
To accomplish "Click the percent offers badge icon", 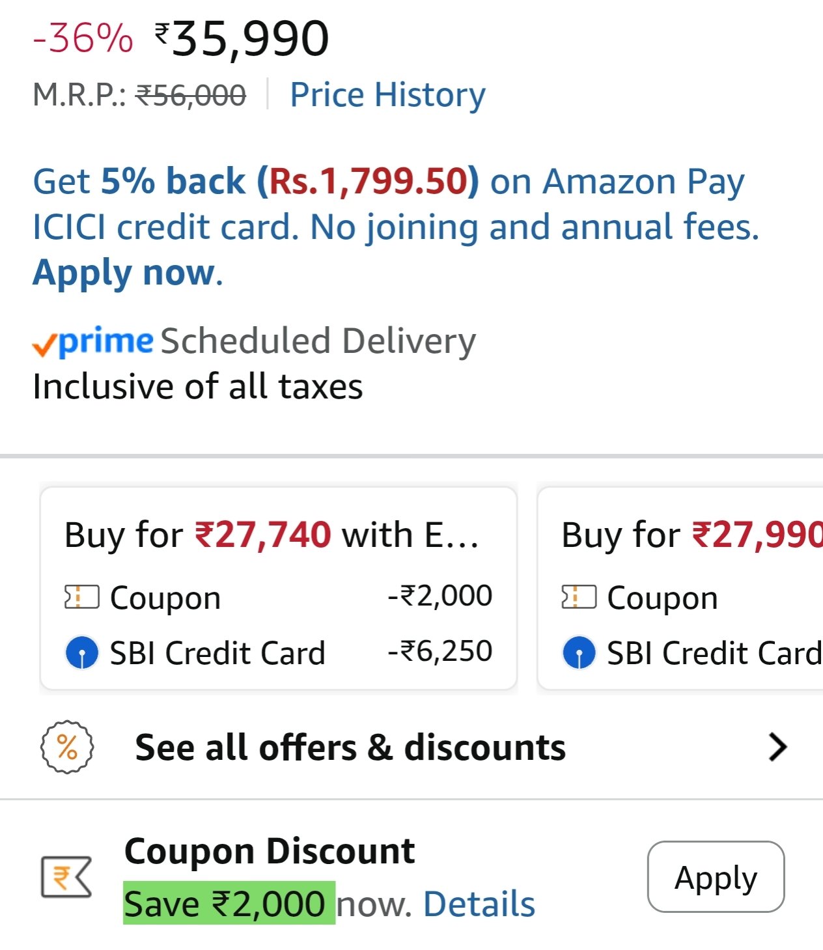I will click(67, 747).
